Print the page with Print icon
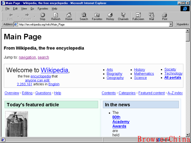 pos(164,17)
